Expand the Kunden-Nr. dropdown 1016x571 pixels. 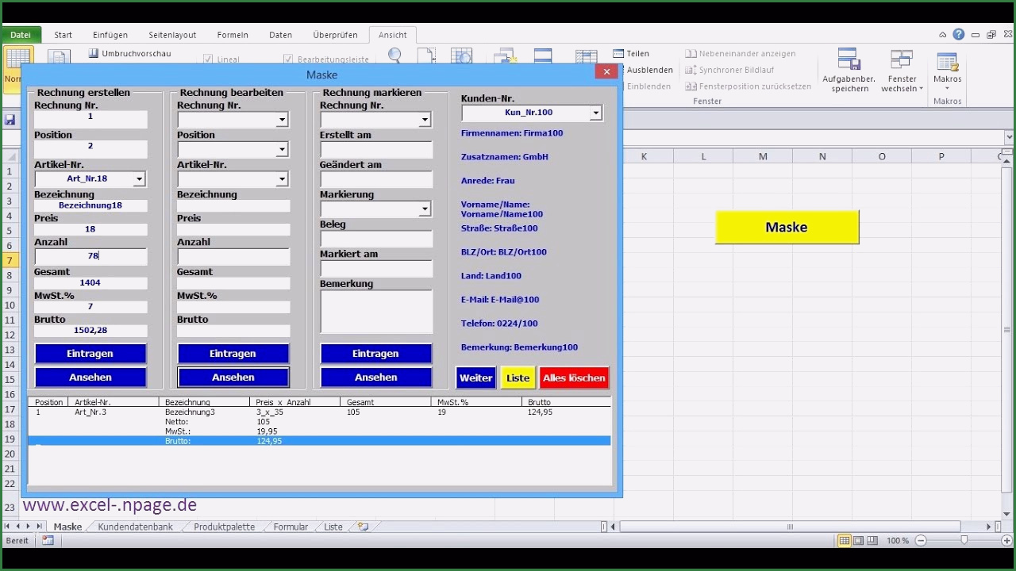[595, 113]
